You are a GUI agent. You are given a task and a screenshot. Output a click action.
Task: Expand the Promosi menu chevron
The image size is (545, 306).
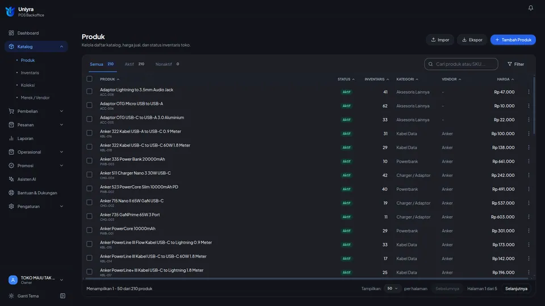pyautogui.click(x=61, y=165)
